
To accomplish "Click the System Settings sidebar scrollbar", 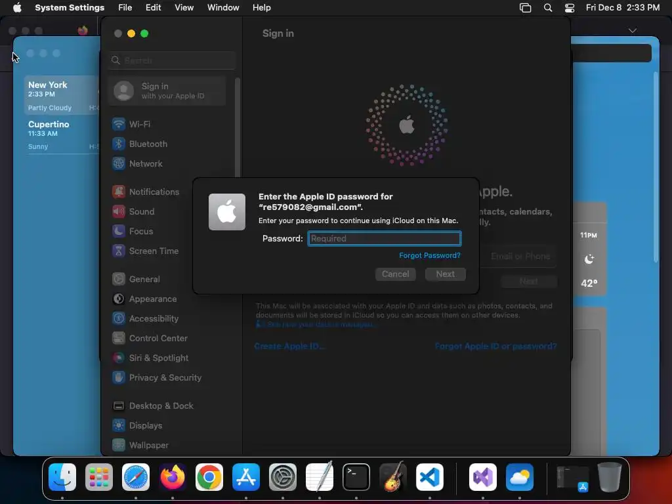I will 237,128.
